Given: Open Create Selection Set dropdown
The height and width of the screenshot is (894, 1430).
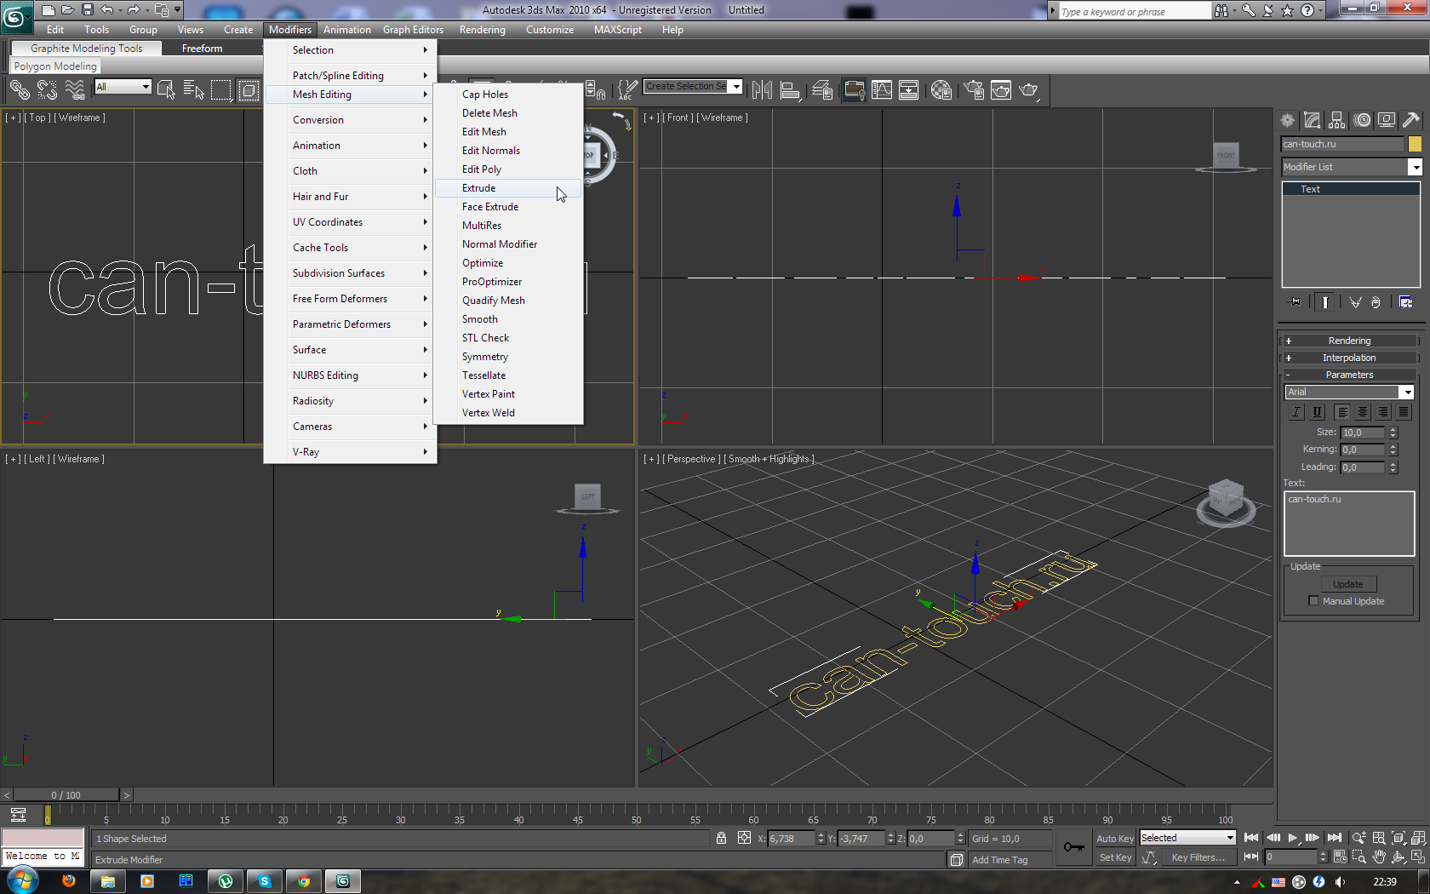Looking at the screenshot, I should tap(736, 86).
